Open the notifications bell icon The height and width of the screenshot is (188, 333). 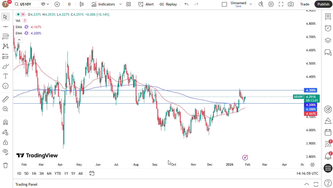(x=328, y=156)
